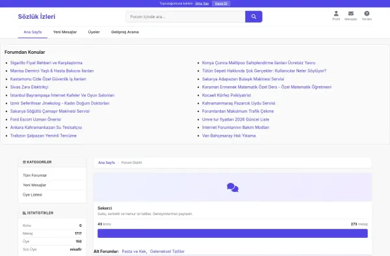Open Ankara Kahramankazan Su Tesisatçısı topic
The image size is (390, 256).
[46, 128]
